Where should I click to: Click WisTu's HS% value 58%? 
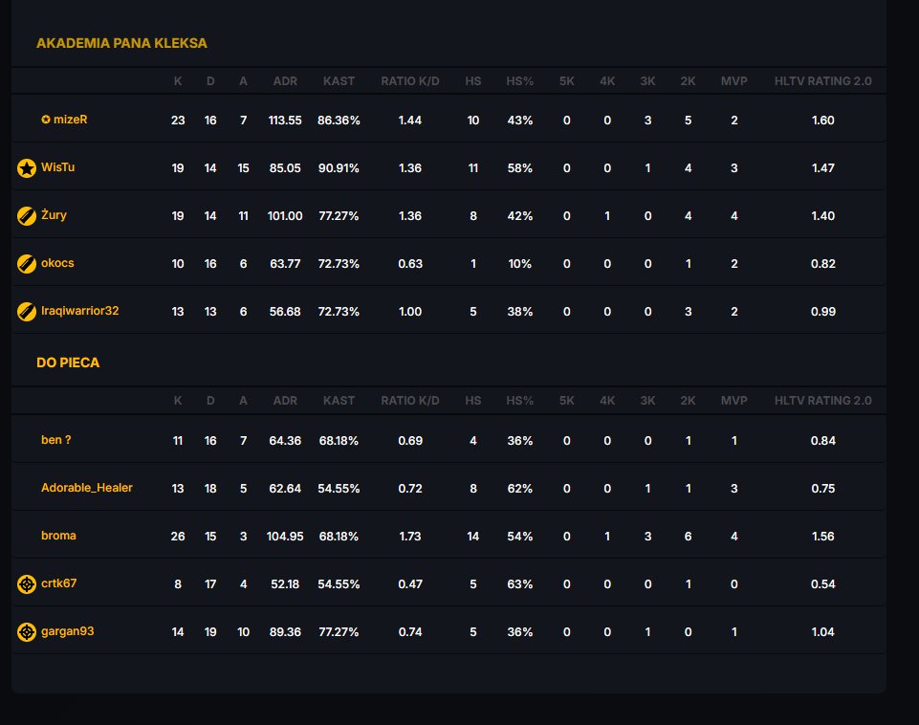[x=520, y=168]
